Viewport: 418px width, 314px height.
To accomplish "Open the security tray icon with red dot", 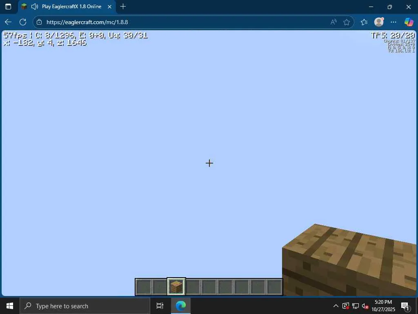I will pos(346,306).
